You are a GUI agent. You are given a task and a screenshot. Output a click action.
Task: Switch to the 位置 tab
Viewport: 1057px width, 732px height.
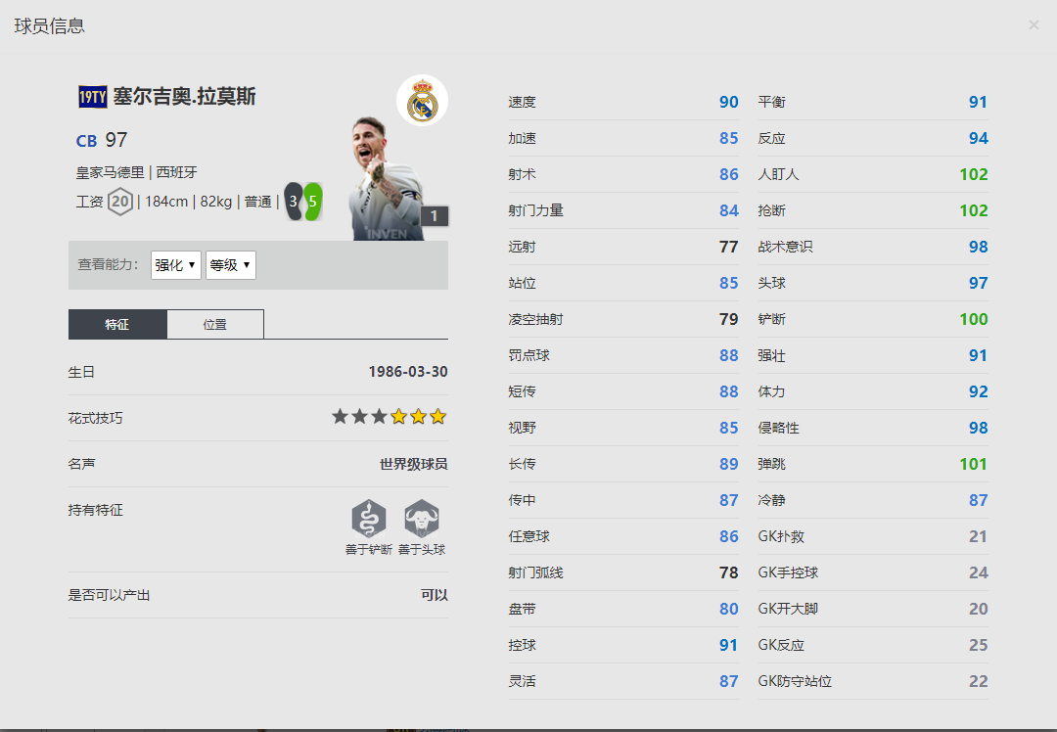(215, 323)
